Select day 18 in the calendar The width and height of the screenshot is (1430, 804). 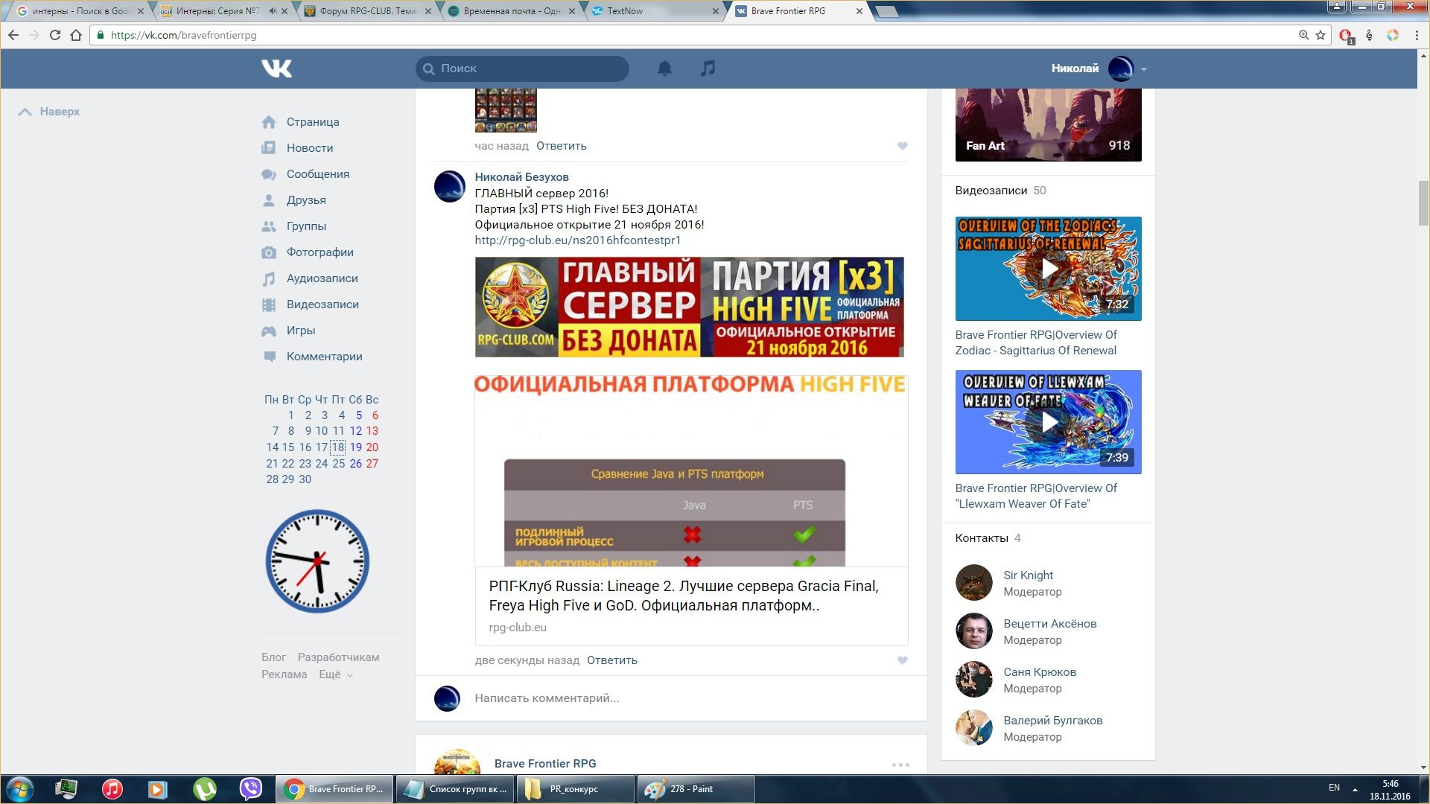coord(338,447)
